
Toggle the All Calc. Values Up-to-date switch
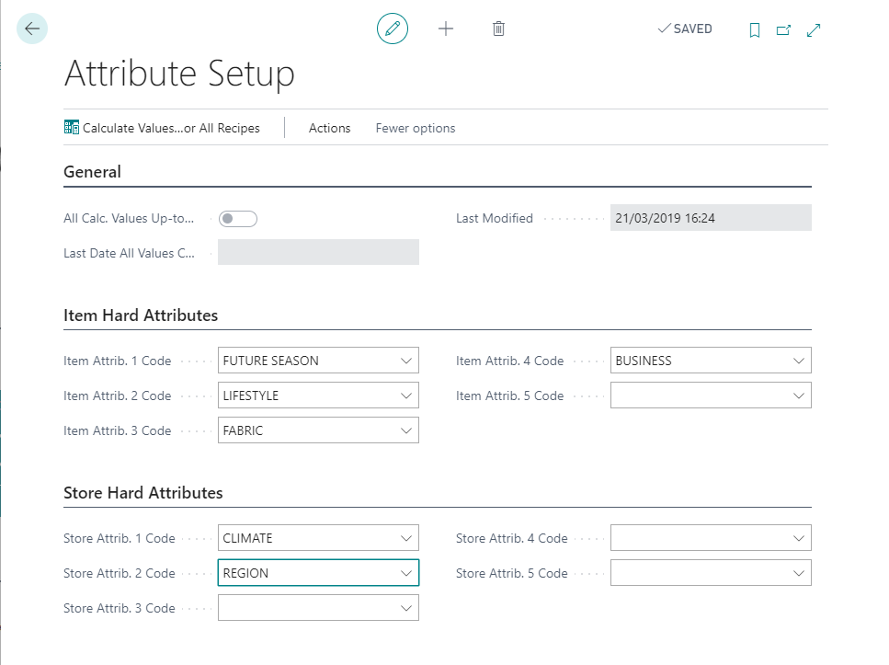pyautogui.click(x=238, y=219)
